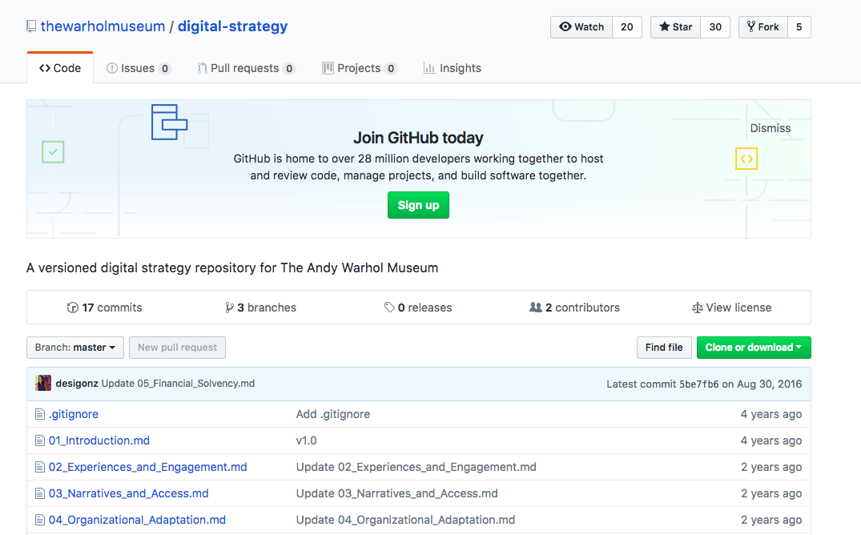This screenshot has width=861, height=535.
Task: Click the Issues exclamation circle icon
Action: (x=112, y=68)
